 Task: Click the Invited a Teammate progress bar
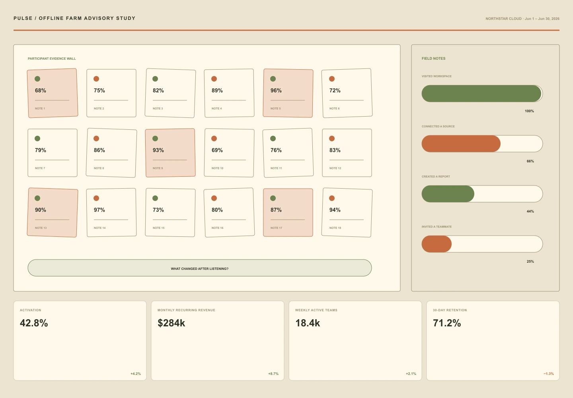[x=482, y=244]
